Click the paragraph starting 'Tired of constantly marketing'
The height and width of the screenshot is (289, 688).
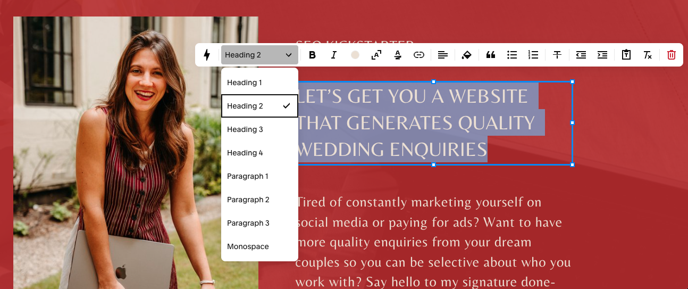tap(433, 242)
